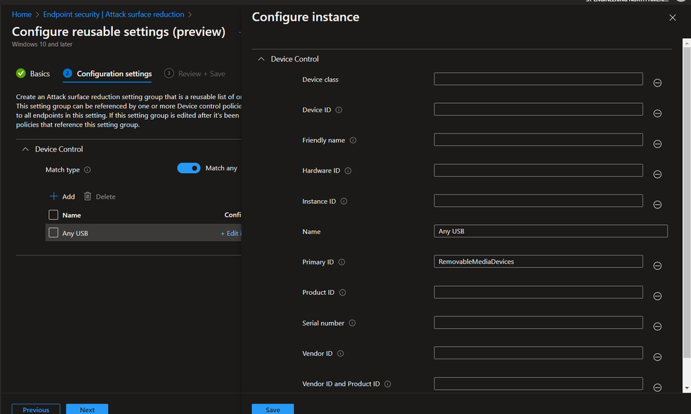Viewport: 691px width, 414px height.
Task: Remove the Vendor ID and Product ID field
Action: pos(657,387)
